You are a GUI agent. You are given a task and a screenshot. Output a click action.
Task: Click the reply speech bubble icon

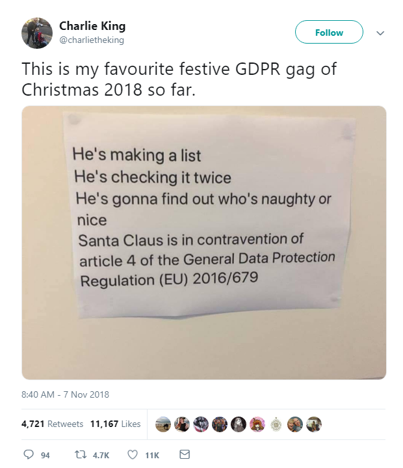(27, 454)
